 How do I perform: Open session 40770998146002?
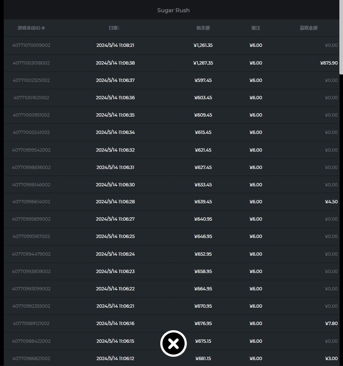point(31,184)
